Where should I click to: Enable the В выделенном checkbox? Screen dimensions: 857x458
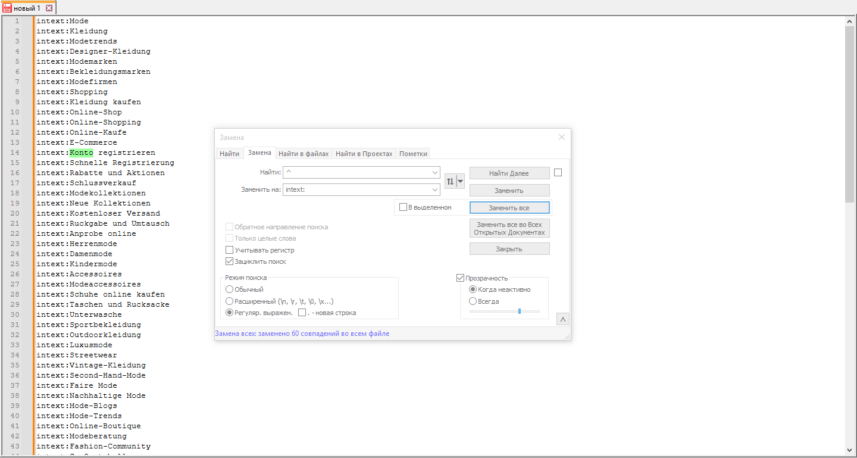coord(403,207)
